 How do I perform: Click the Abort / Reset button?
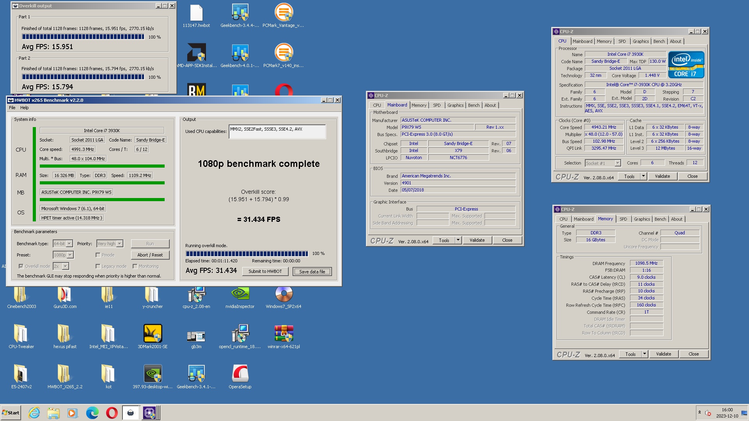(150, 255)
